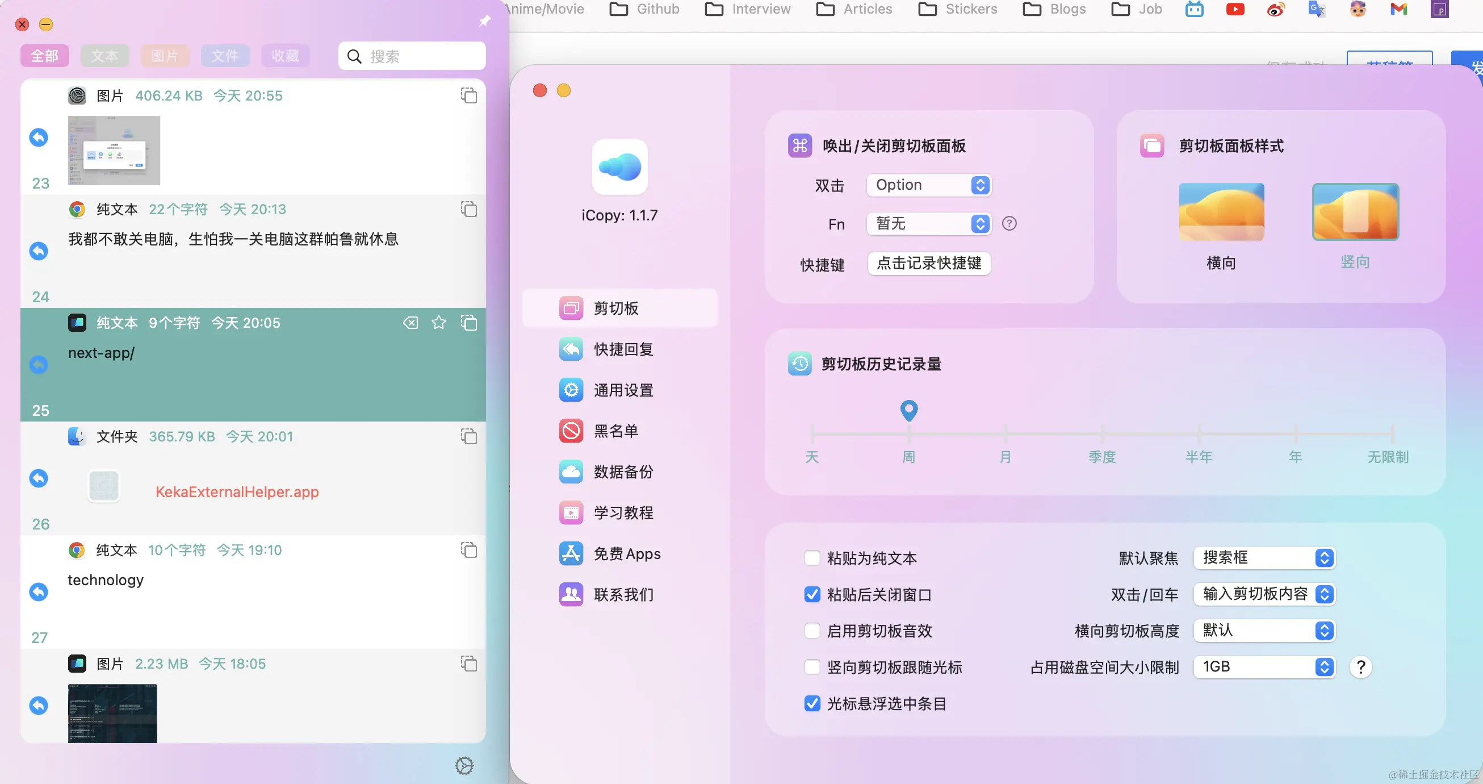Paste the 我都不敢关电脑 entry with blue arrow

[x=39, y=251]
